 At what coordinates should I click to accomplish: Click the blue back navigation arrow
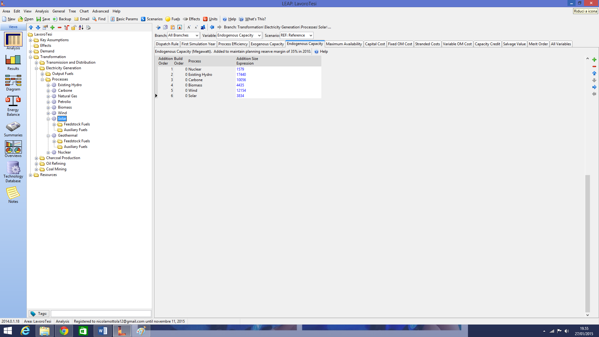(212, 27)
